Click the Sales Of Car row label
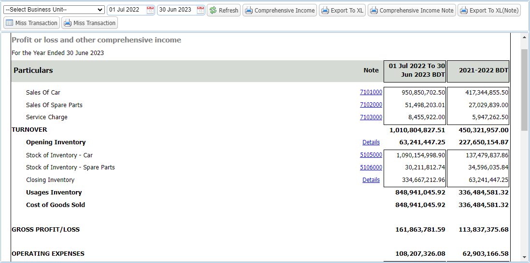The image size is (530, 263). click(43, 93)
